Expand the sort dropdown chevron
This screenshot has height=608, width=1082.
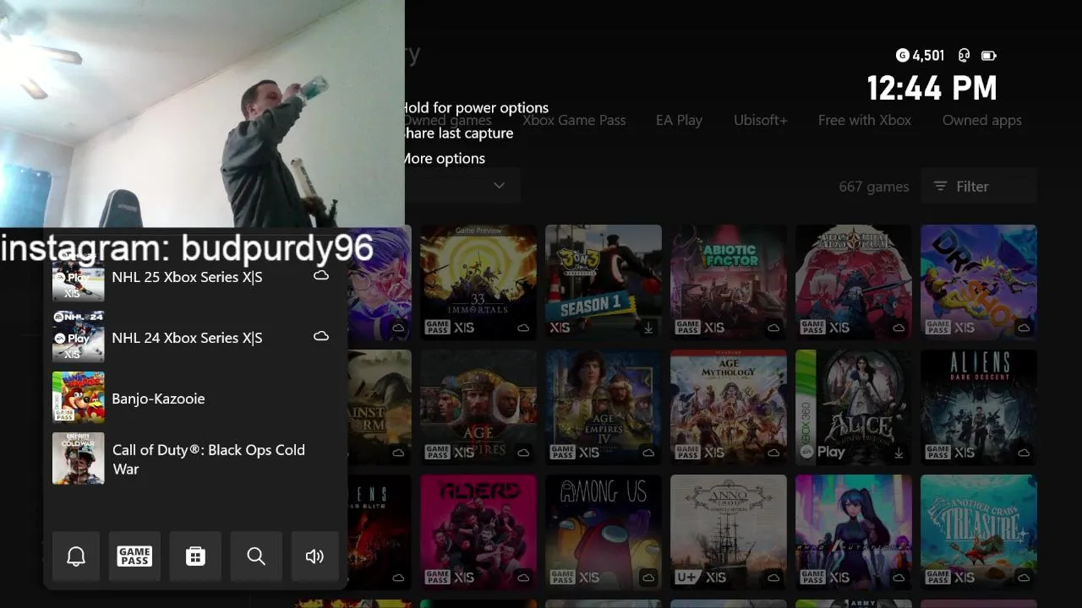click(x=499, y=186)
